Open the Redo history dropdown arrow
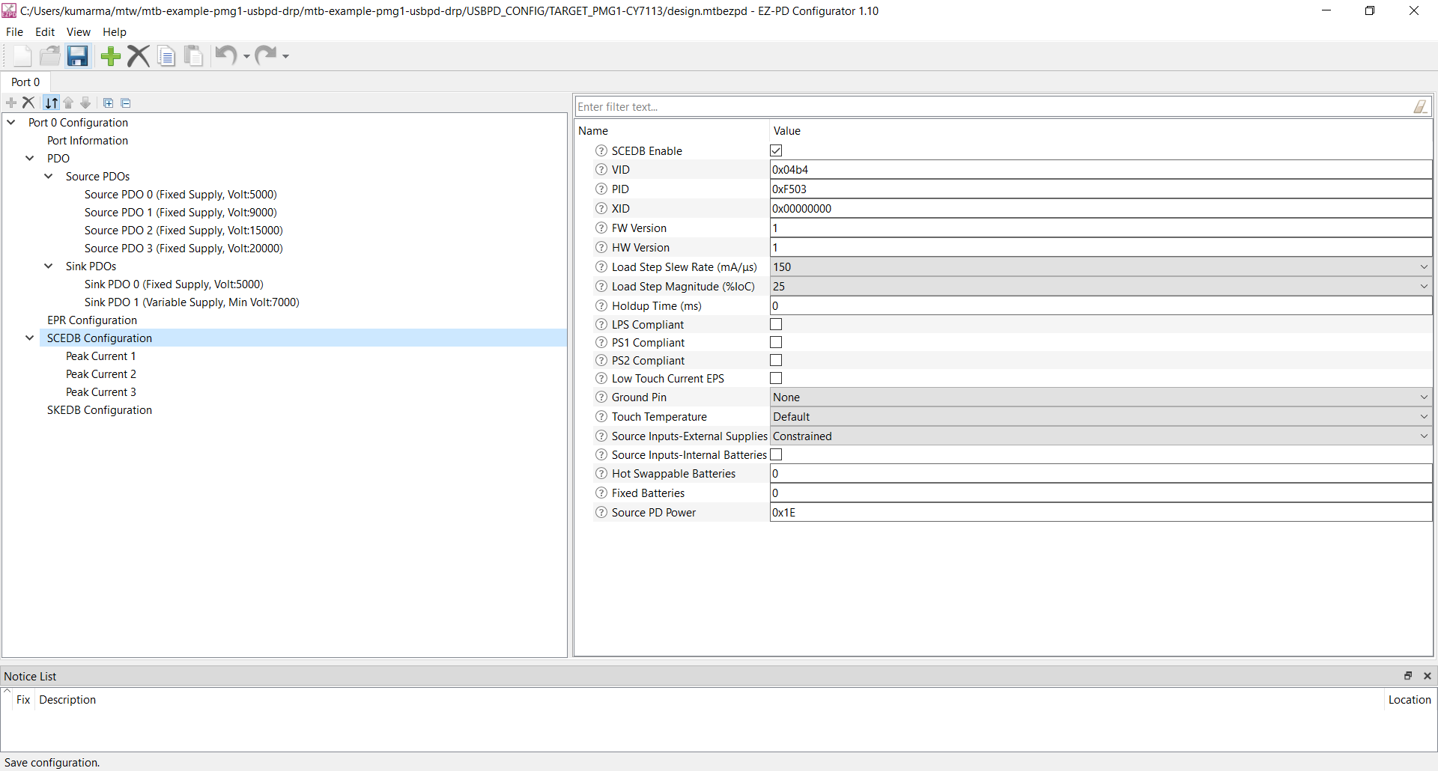The height and width of the screenshot is (771, 1438). [x=285, y=57]
